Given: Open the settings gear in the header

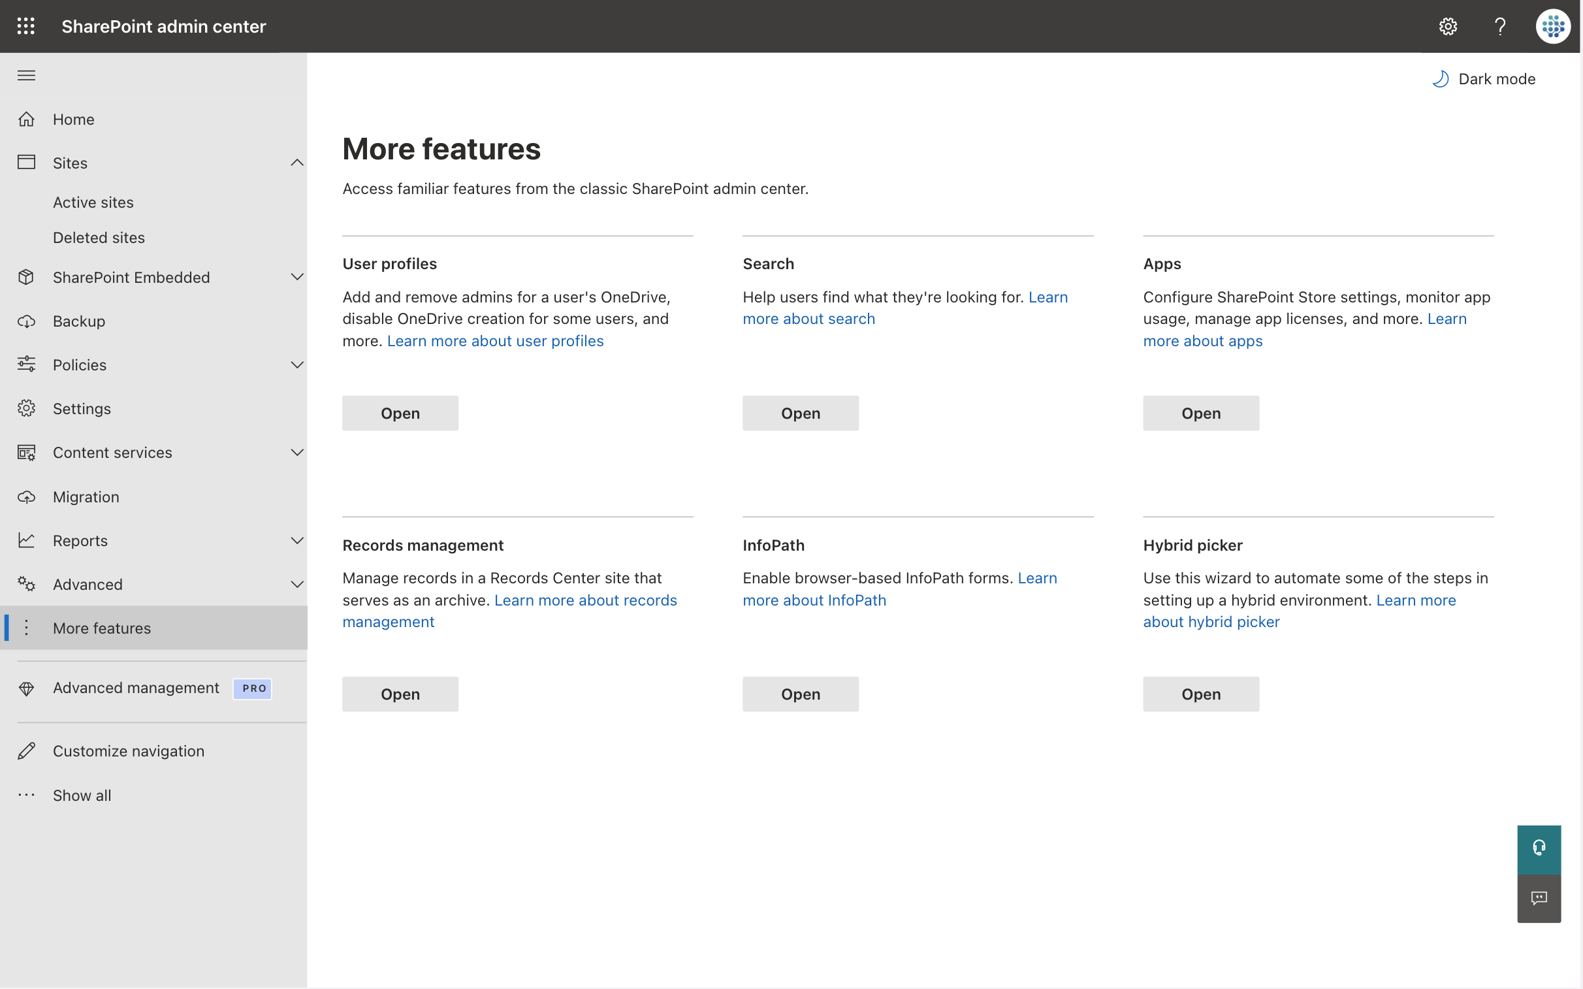Looking at the screenshot, I should 1448,26.
